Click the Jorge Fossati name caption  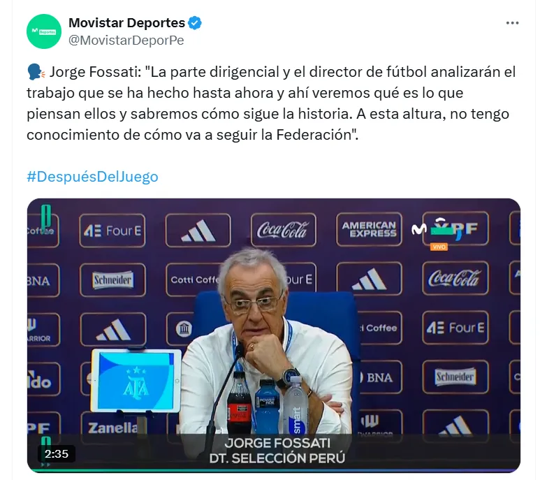[x=277, y=451]
